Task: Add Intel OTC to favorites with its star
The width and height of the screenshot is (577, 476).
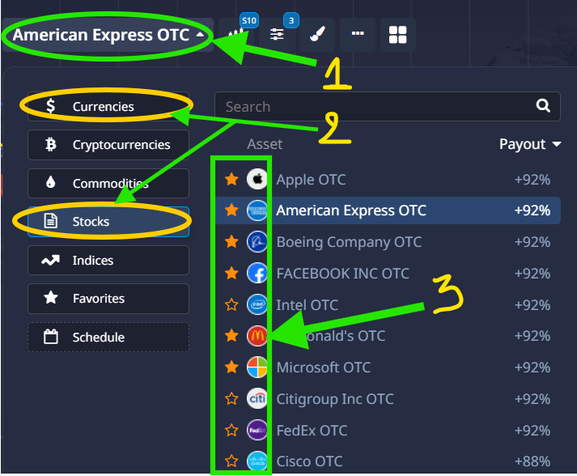Action: click(231, 305)
